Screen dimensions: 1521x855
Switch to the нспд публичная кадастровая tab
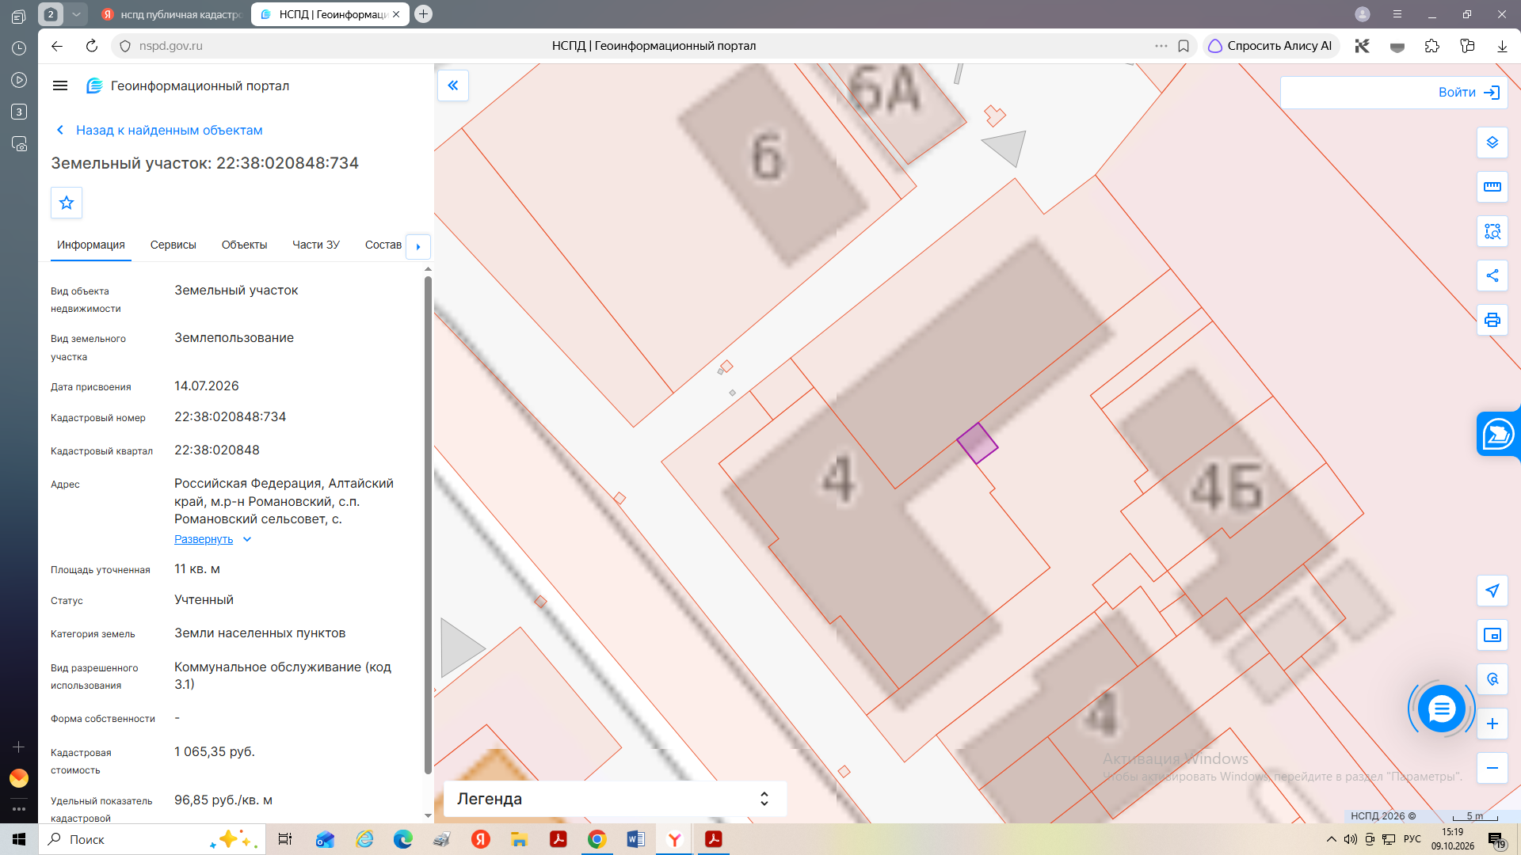coord(171,14)
